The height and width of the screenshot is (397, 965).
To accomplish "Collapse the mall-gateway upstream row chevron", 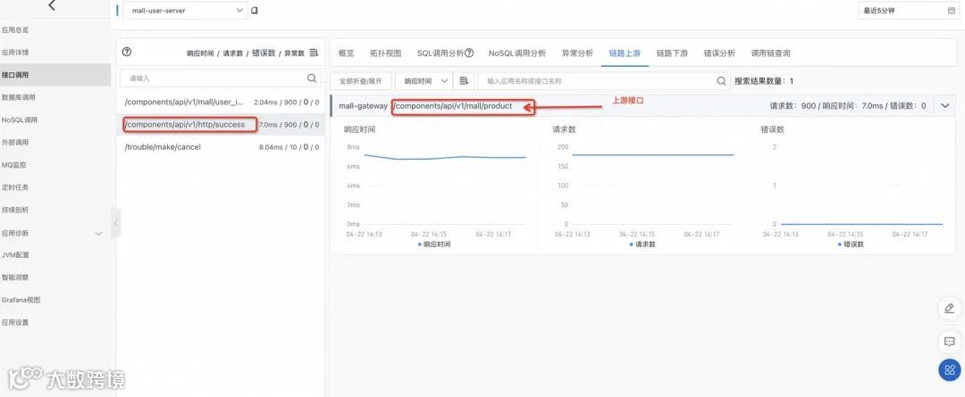I will click(945, 105).
